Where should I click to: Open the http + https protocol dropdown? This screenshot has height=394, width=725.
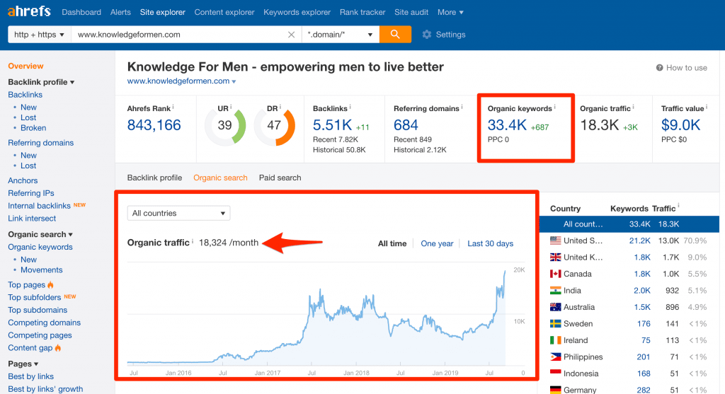[x=40, y=35]
